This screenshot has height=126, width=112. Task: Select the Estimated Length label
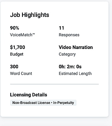pos(75,74)
